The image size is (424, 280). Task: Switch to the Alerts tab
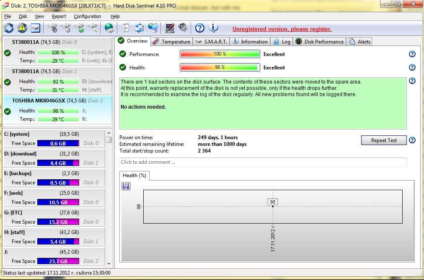tap(359, 41)
